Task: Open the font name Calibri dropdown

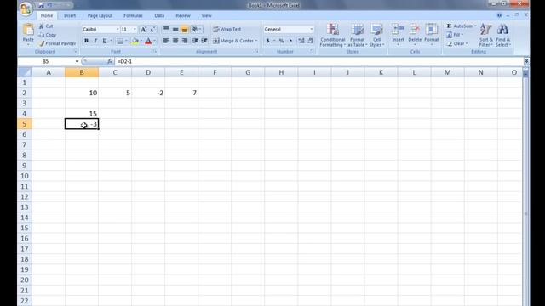Action: coord(118,29)
